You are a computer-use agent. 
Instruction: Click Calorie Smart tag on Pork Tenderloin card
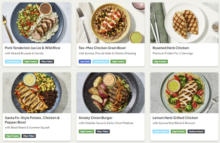pos(13,62)
